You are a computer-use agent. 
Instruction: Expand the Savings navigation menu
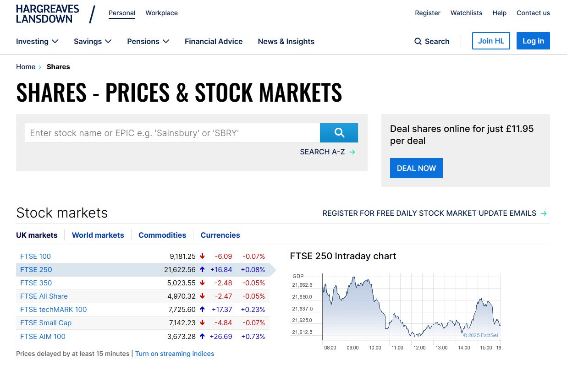point(92,41)
